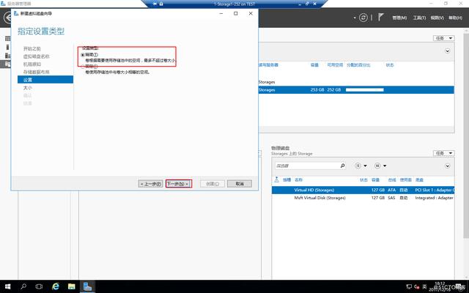Open storage pools 任务 dropdown

443,38
